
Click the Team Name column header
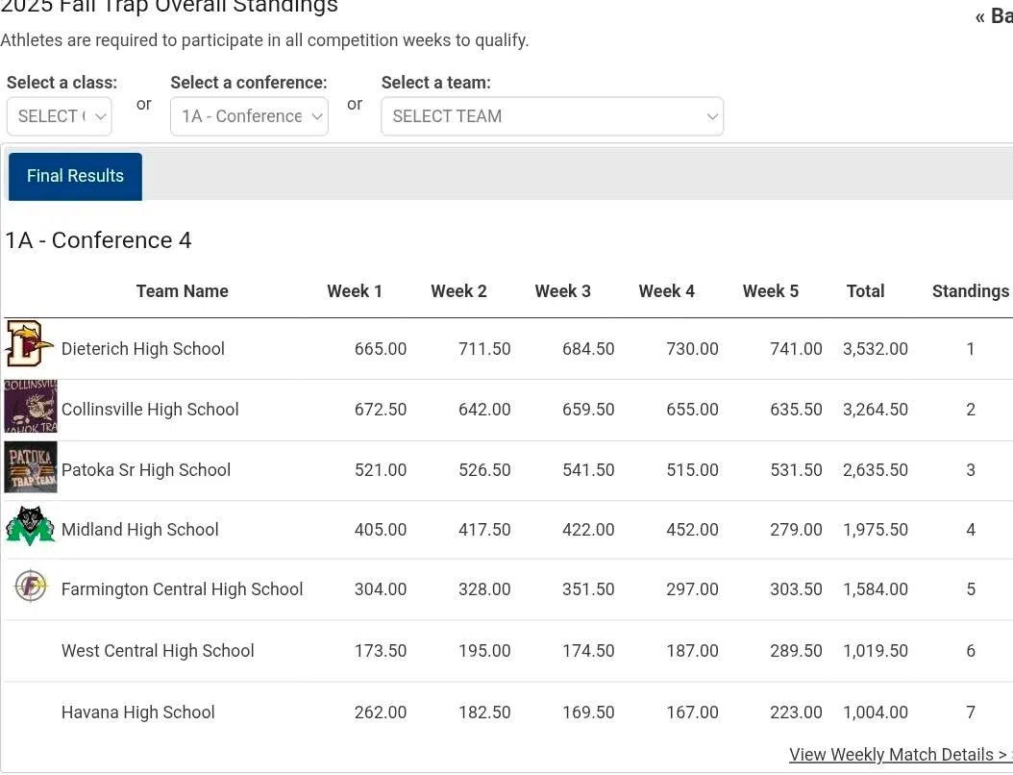[x=182, y=291]
